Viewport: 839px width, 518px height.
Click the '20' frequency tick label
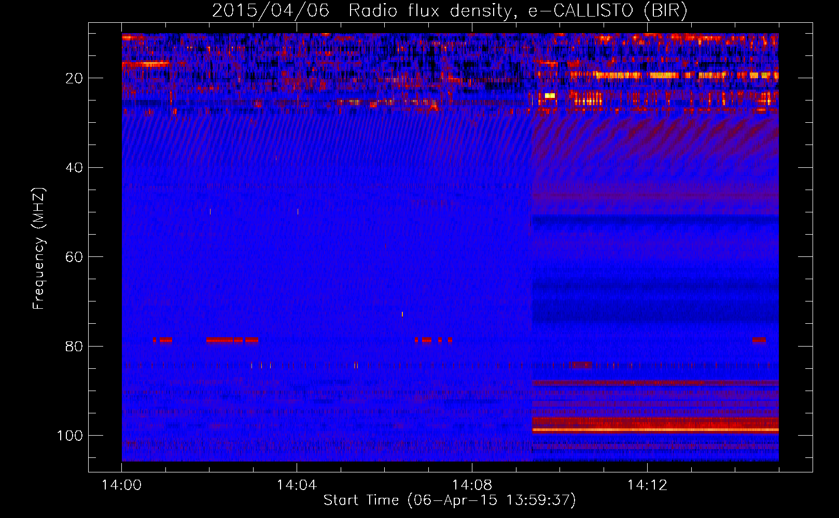click(x=74, y=78)
